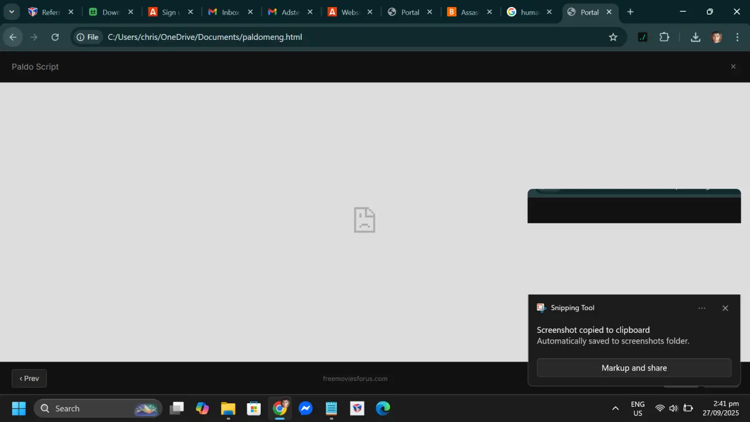Open the Windows Start menu
The image size is (750, 422).
pyautogui.click(x=19, y=409)
